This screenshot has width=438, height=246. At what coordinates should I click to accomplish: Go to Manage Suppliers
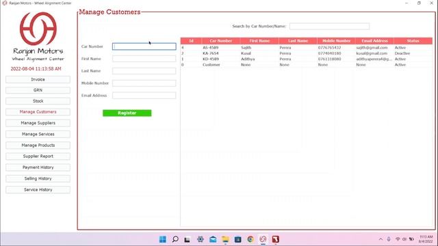tap(38, 123)
